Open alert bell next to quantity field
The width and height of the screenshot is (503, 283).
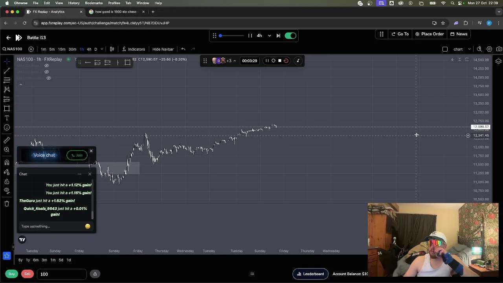[95, 274]
